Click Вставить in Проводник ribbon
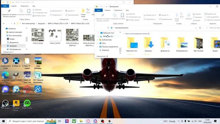 (x=122, y=16)
